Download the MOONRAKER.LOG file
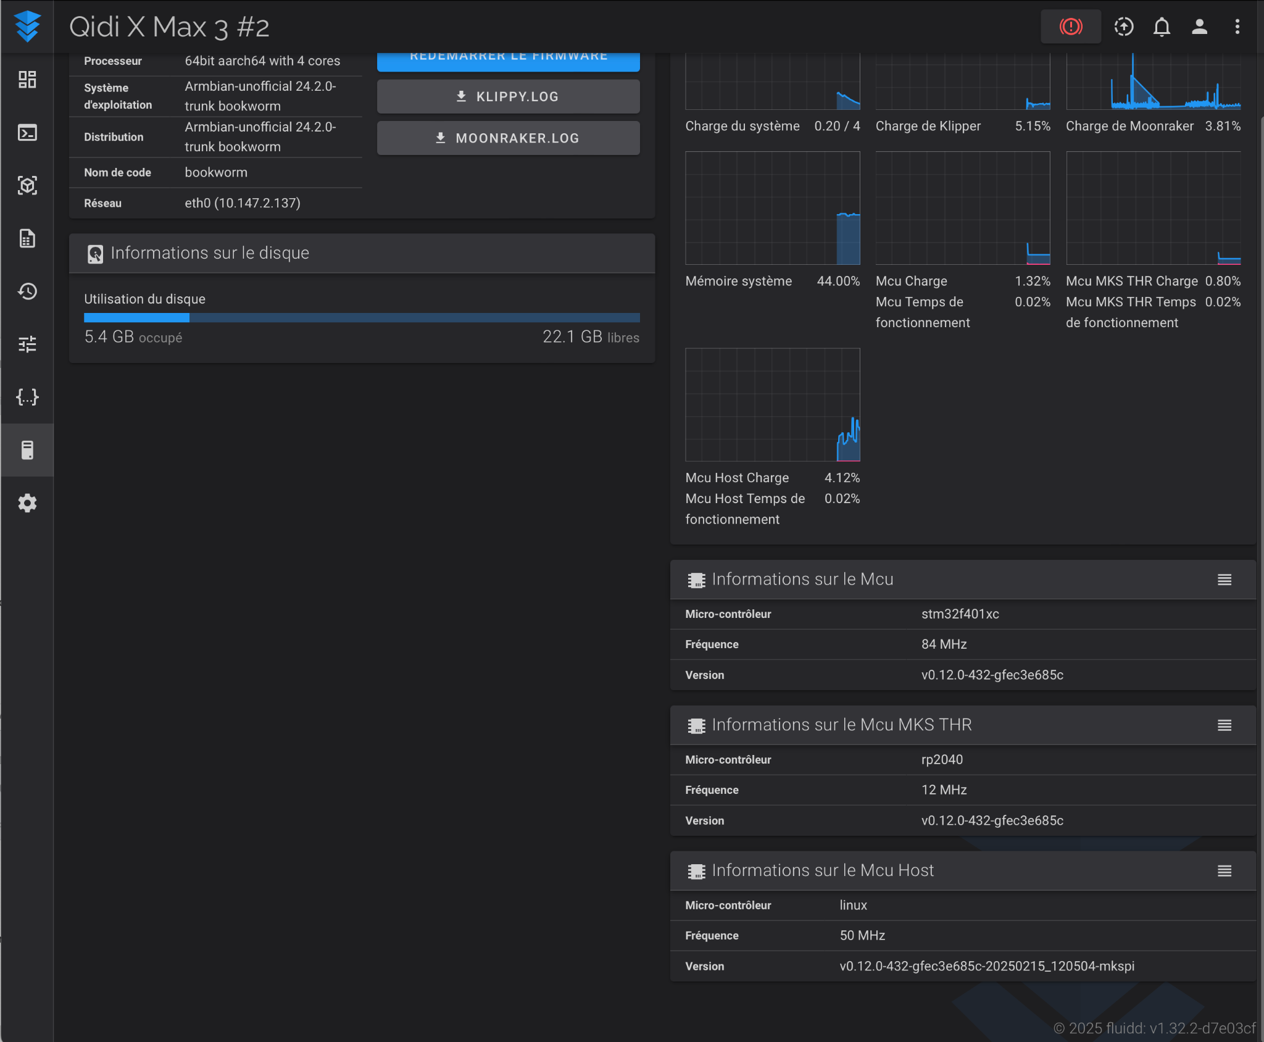The image size is (1264, 1042). pyautogui.click(x=508, y=138)
